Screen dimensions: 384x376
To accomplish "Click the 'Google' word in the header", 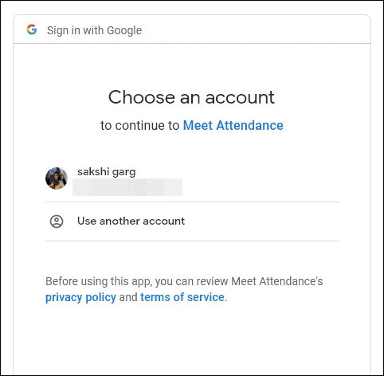I will [x=124, y=30].
